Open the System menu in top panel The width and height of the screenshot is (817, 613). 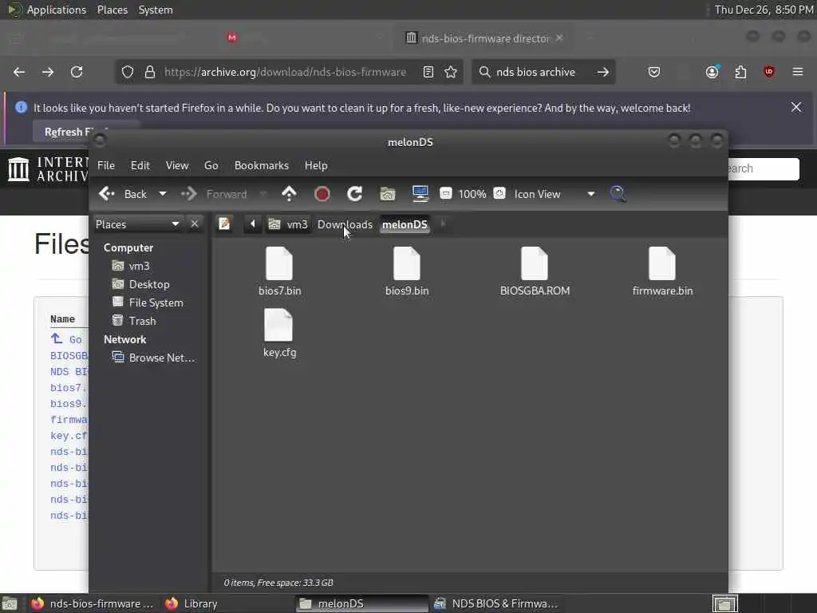point(156,10)
